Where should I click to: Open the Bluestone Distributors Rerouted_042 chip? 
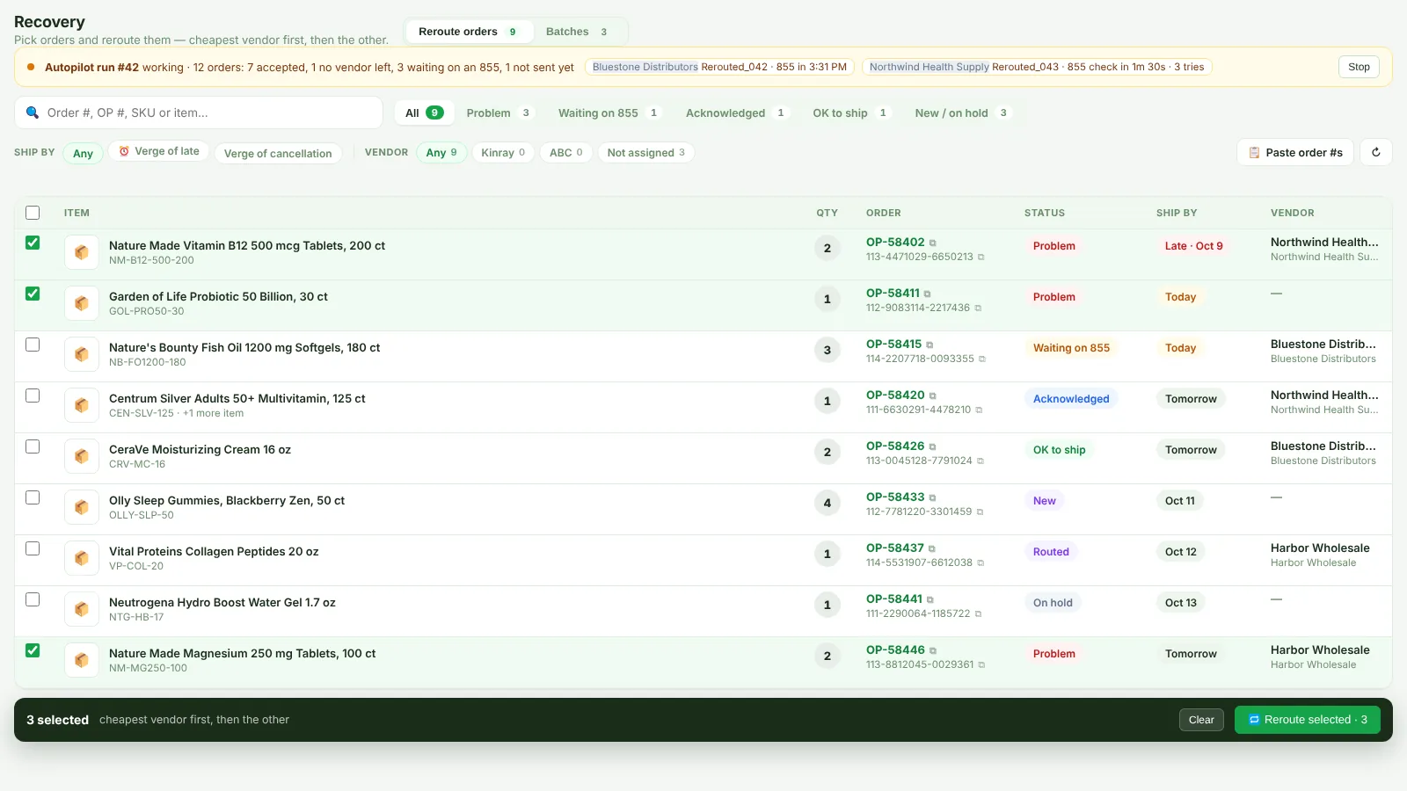[719, 67]
